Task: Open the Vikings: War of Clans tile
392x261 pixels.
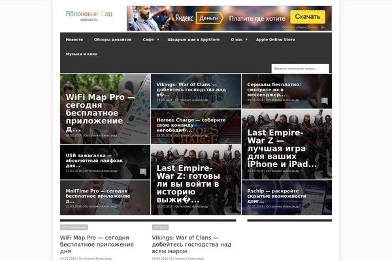Action: coord(196,91)
